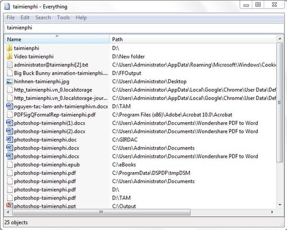The image size is (287, 230).
Task: Open the Help menu
Action: click(81, 18)
